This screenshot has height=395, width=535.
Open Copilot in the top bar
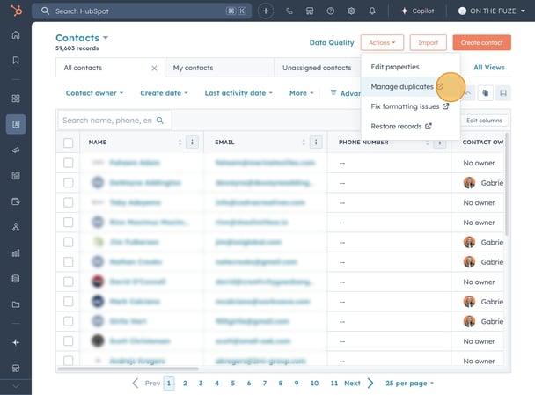pyautogui.click(x=418, y=11)
